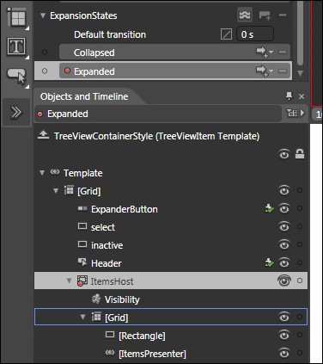Viewport: 323px width, 364px height.
Task: Select the TextBlock tool in toolbar
Action: coord(16,46)
